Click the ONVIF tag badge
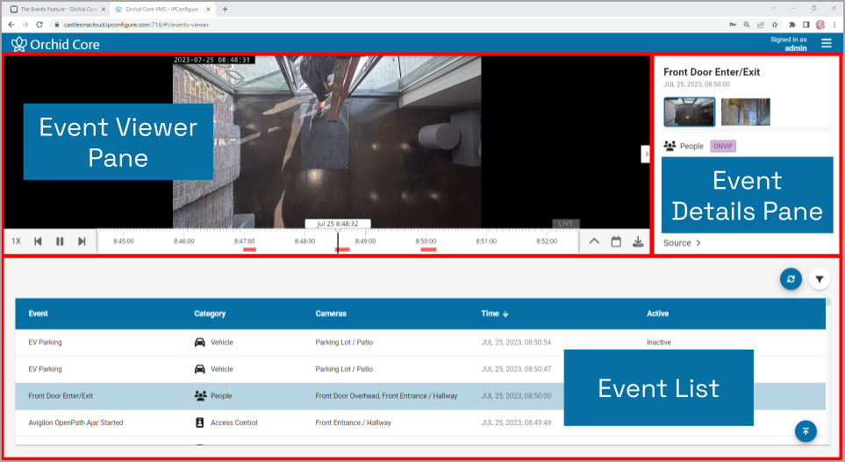 tap(723, 147)
